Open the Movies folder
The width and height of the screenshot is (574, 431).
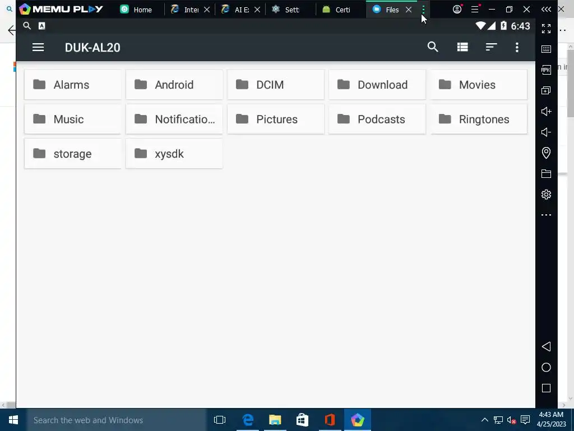(x=479, y=85)
